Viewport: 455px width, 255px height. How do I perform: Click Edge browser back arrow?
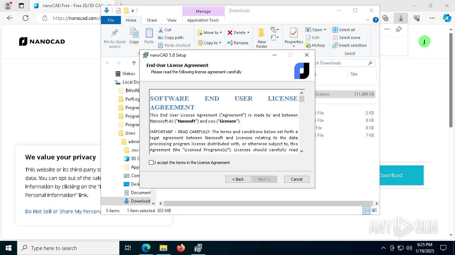tap(10, 18)
